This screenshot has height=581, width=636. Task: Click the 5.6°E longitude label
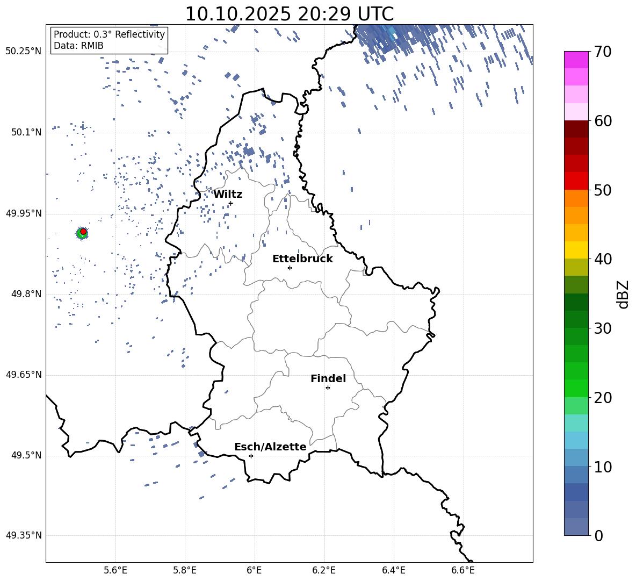[115, 570]
